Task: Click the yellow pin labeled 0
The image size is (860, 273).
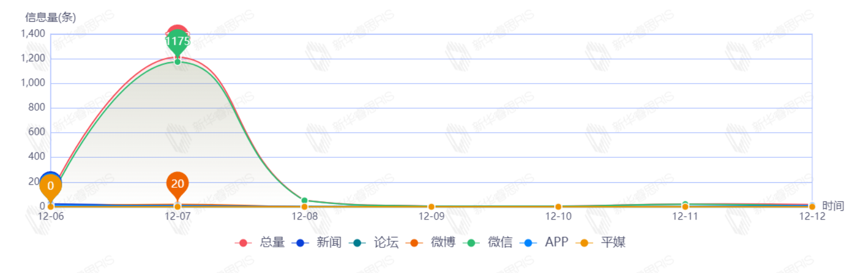Action: [51, 187]
